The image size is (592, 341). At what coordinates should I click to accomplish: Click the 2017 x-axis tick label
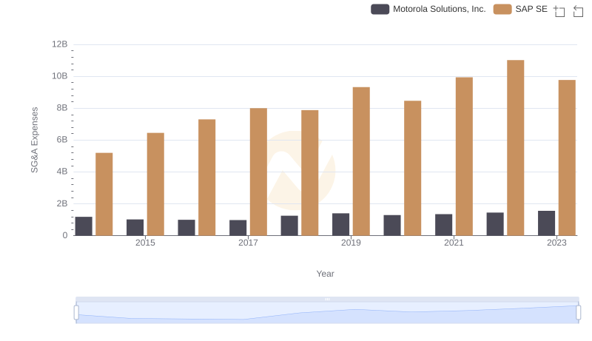[x=248, y=243]
